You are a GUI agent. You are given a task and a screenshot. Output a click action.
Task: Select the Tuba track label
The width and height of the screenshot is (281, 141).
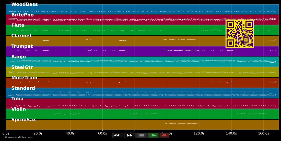click(x=17, y=99)
